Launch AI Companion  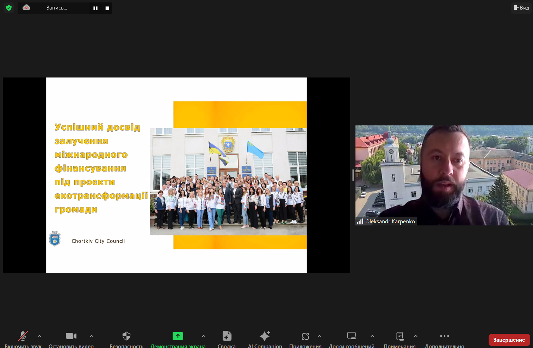coord(265,336)
